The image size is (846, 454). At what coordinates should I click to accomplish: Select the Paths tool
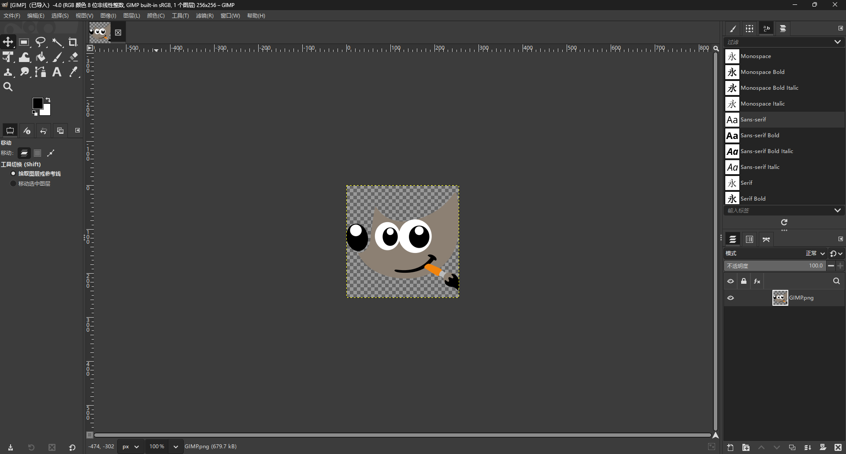pyautogui.click(x=41, y=72)
